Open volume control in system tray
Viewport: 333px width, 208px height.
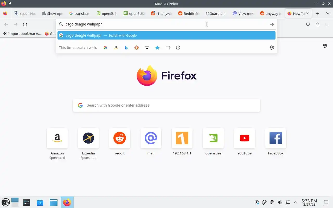[x=280, y=202]
